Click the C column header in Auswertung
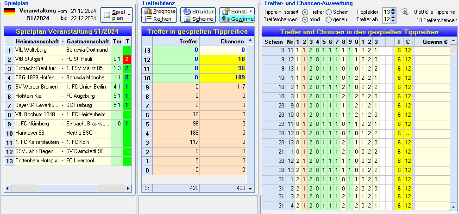This screenshot has width=459, height=214. 408,42
